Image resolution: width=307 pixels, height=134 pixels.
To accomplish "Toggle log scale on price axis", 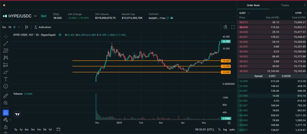I will [225, 129].
